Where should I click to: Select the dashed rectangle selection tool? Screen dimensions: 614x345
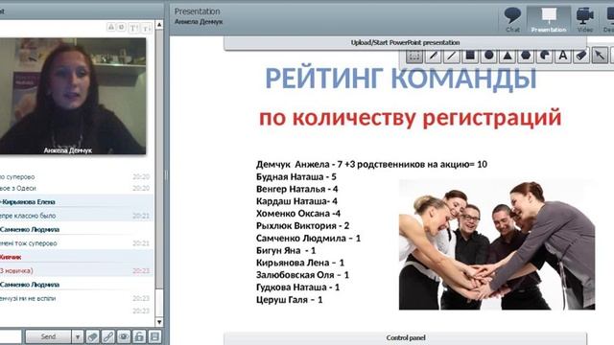pos(413,57)
